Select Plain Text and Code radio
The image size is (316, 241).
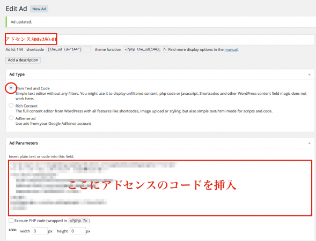(x=11, y=88)
